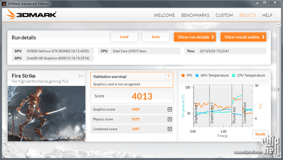Open the chart Details button
This screenshot has width=283, height=160.
260,134
